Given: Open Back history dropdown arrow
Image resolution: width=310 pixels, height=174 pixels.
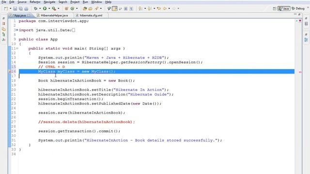Looking at the screenshot, I should 169,9.
